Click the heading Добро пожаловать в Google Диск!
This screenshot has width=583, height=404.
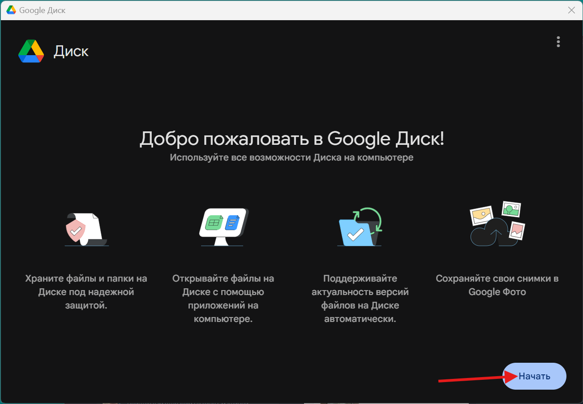pos(292,139)
